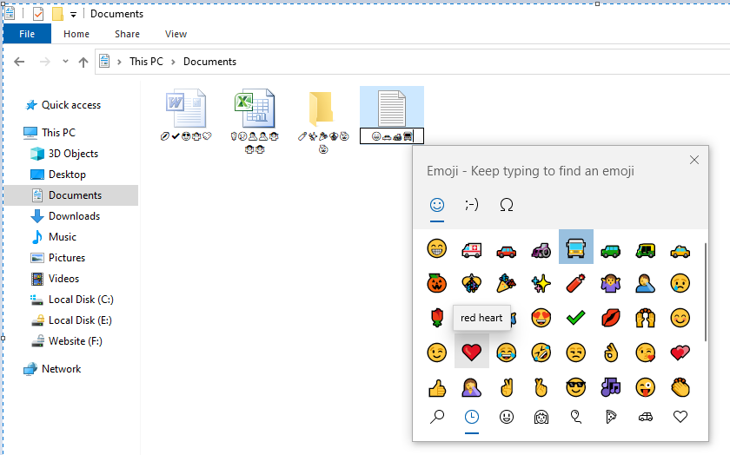
Task: Choose the purple tractor emoji
Action: (541, 250)
